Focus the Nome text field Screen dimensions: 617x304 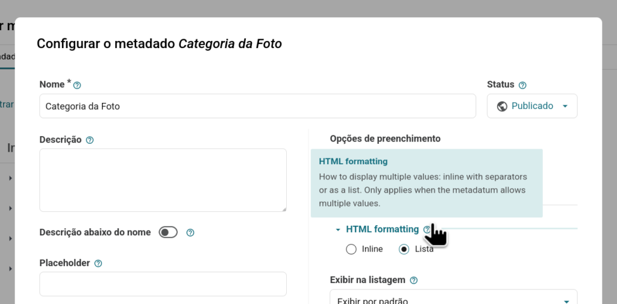pyautogui.click(x=257, y=106)
